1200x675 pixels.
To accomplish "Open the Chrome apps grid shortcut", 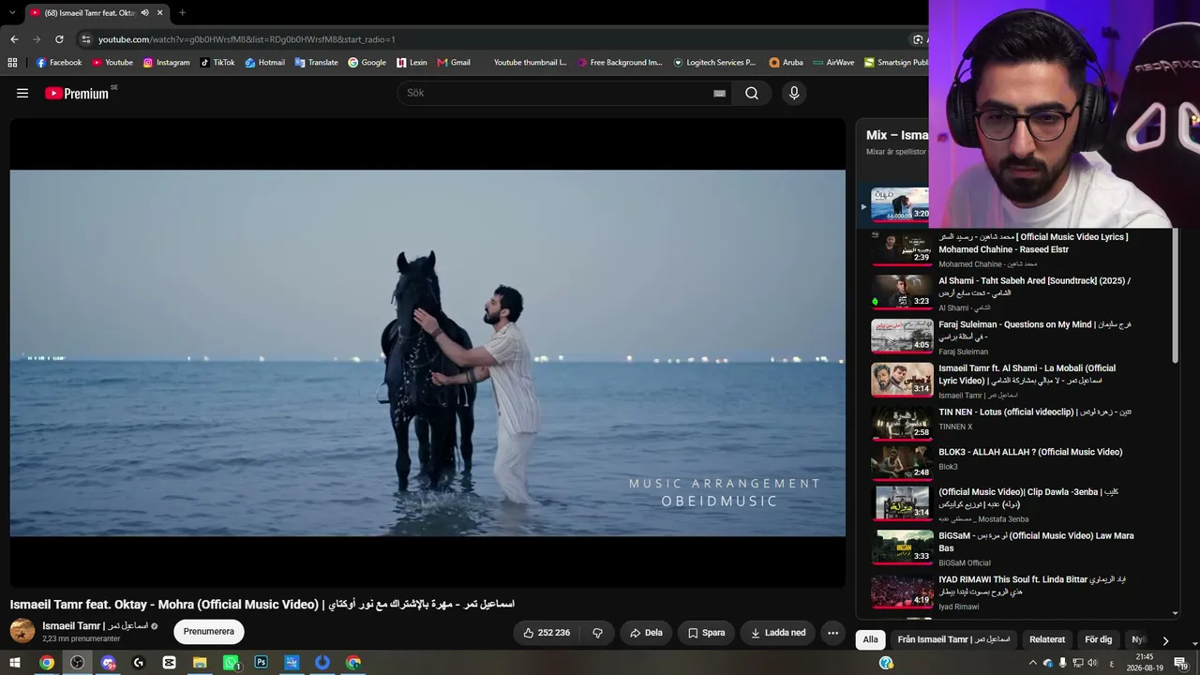I will click(x=12, y=63).
